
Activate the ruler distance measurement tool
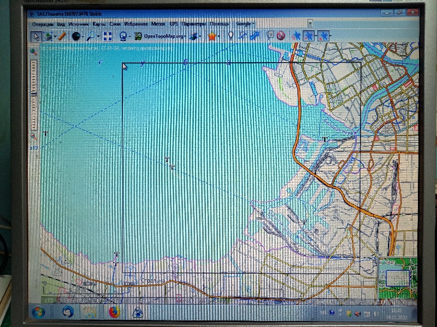point(62,36)
